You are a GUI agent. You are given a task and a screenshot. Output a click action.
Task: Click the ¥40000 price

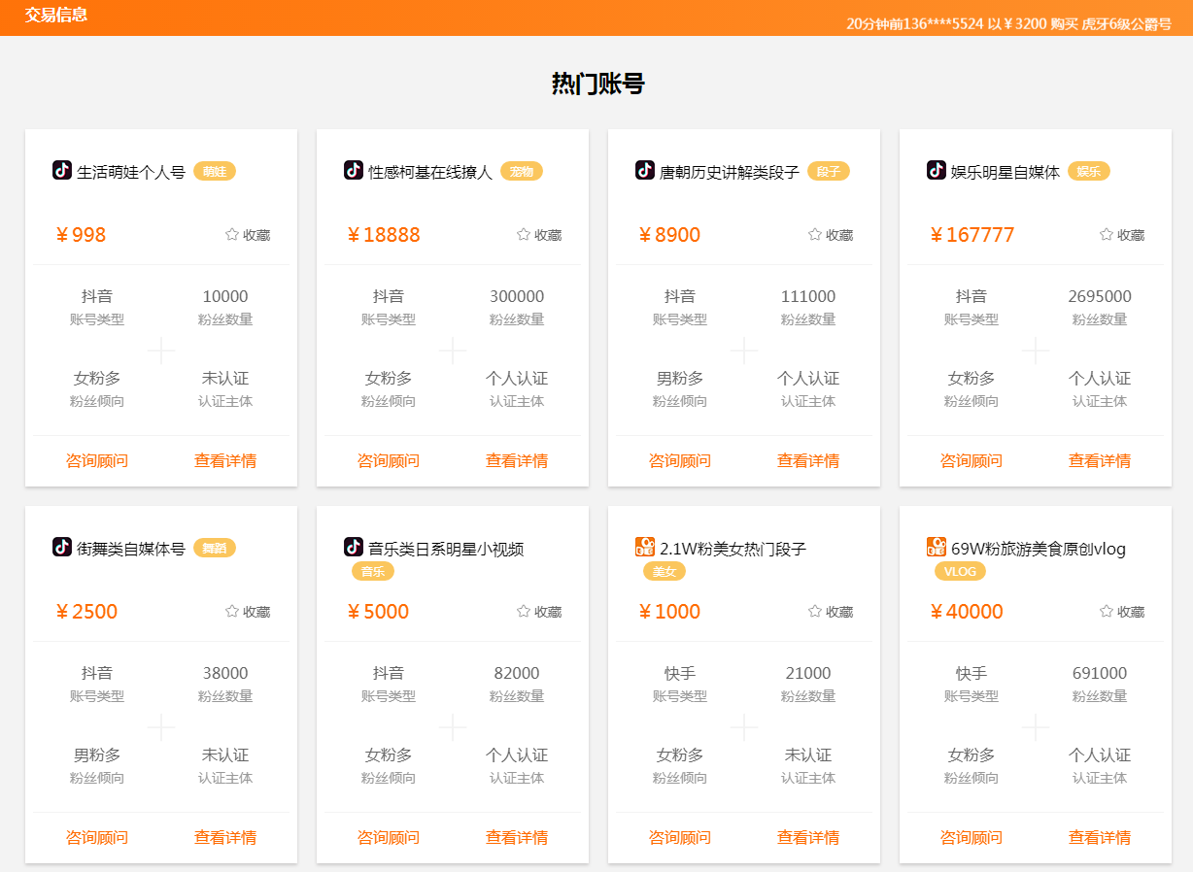pyautogui.click(x=967, y=612)
